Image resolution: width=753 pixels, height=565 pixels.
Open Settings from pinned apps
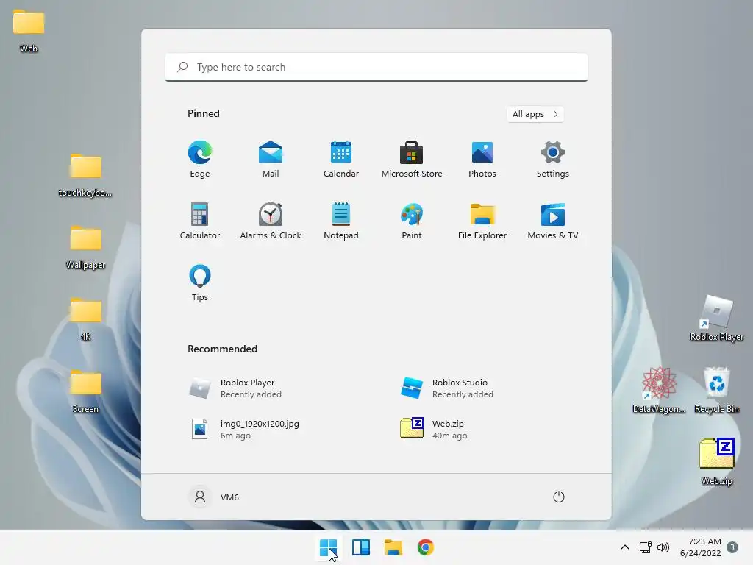coord(553,160)
